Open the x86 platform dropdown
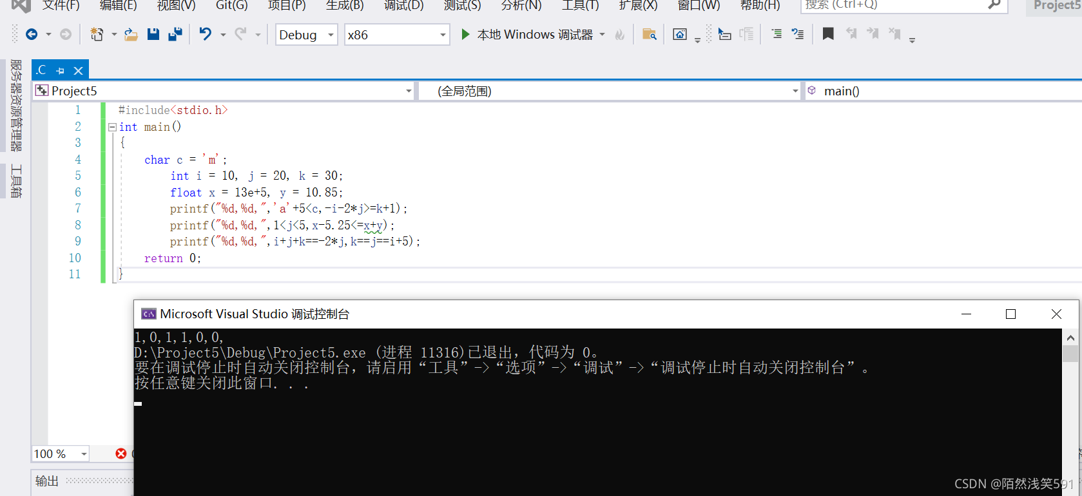Viewport: 1082px width, 496px height. coord(397,35)
